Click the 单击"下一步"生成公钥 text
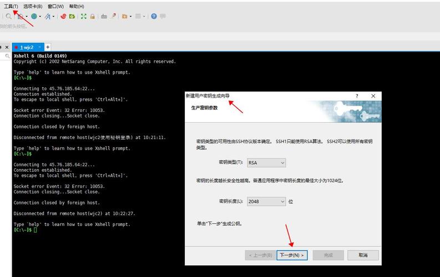The image size is (440, 277). pyautogui.click(x=219, y=223)
